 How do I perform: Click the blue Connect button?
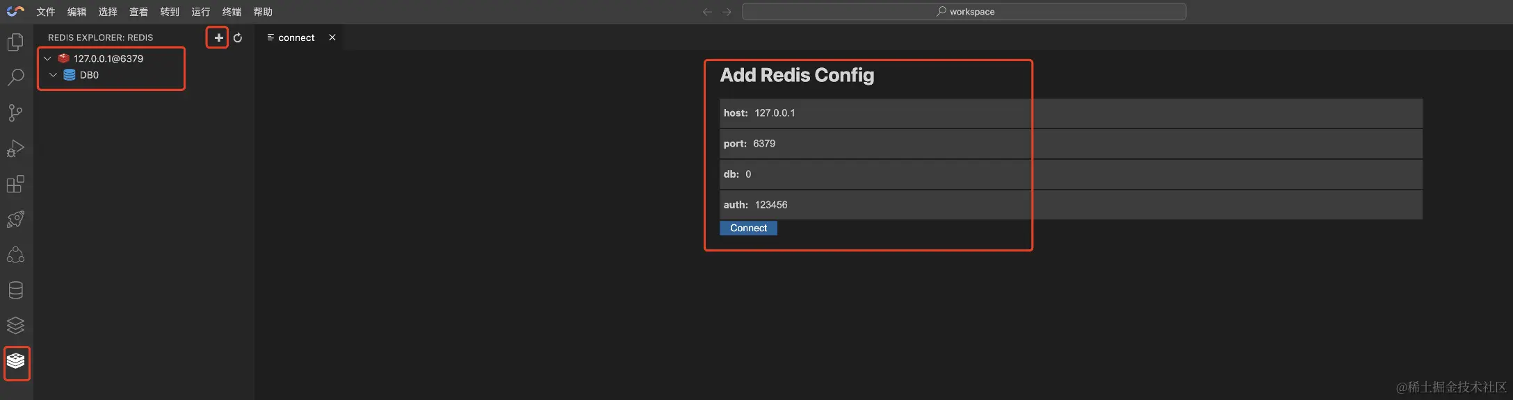(x=748, y=228)
